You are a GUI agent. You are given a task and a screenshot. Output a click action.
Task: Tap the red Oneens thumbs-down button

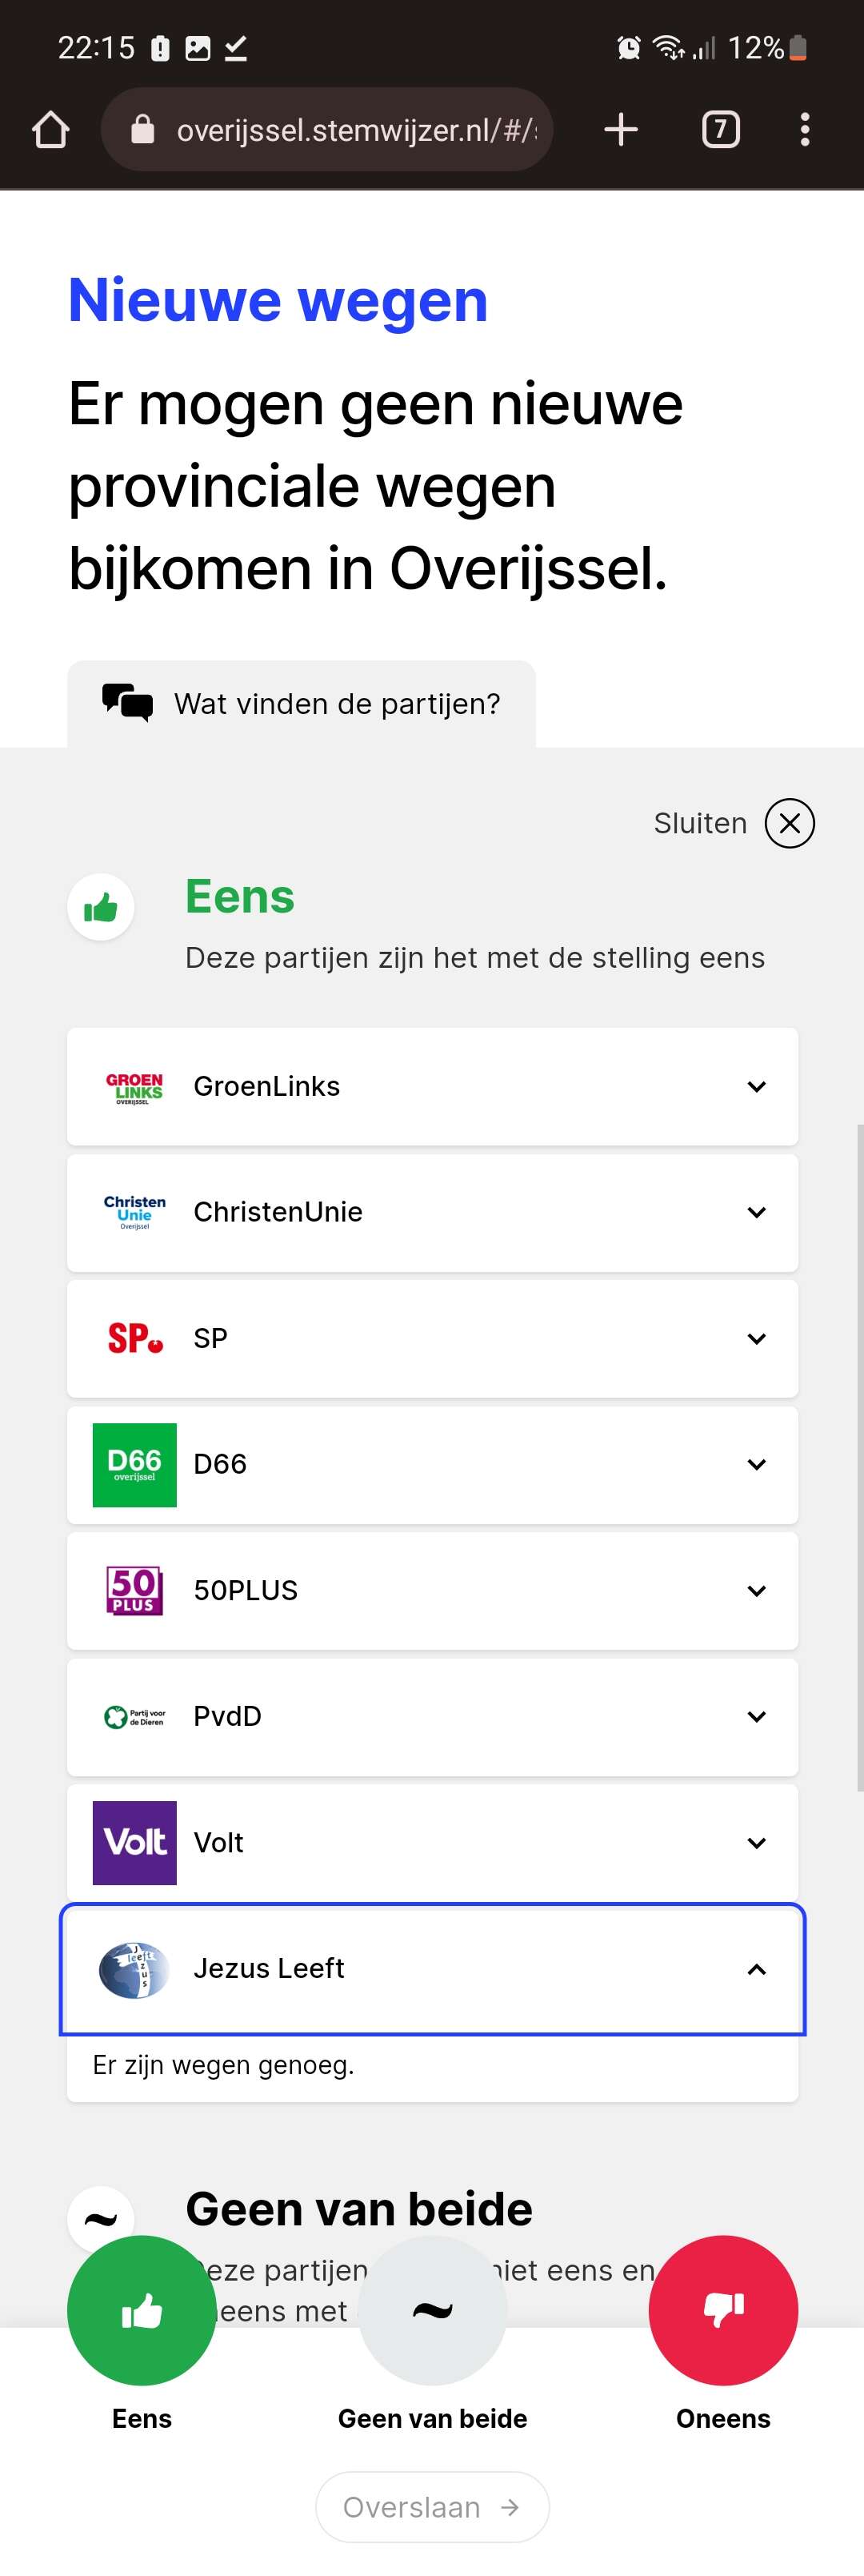[723, 2309]
